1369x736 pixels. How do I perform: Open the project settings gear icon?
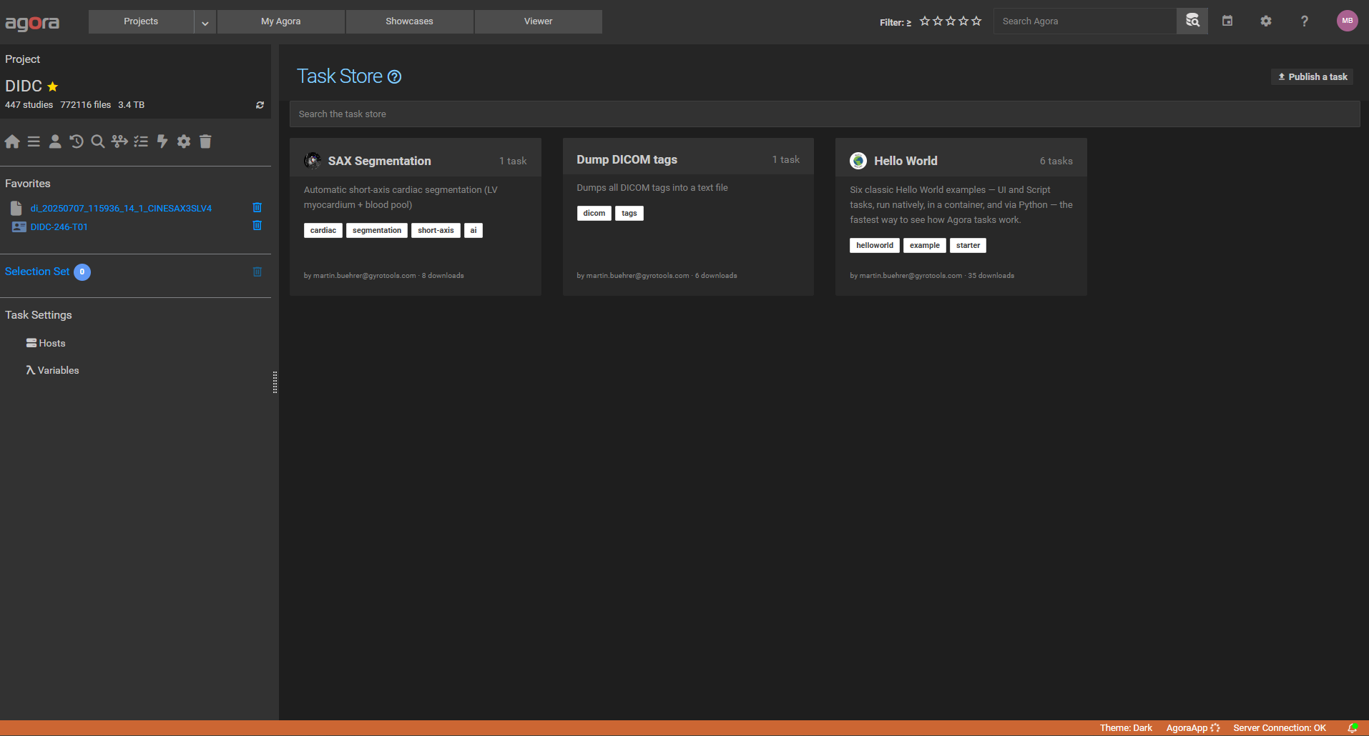184,141
